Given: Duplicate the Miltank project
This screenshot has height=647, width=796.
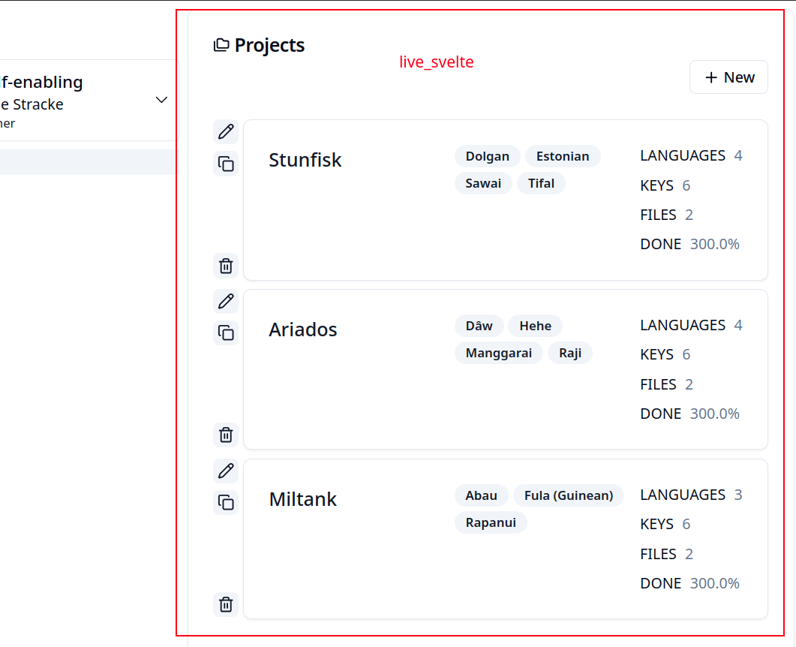Looking at the screenshot, I should point(226,503).
